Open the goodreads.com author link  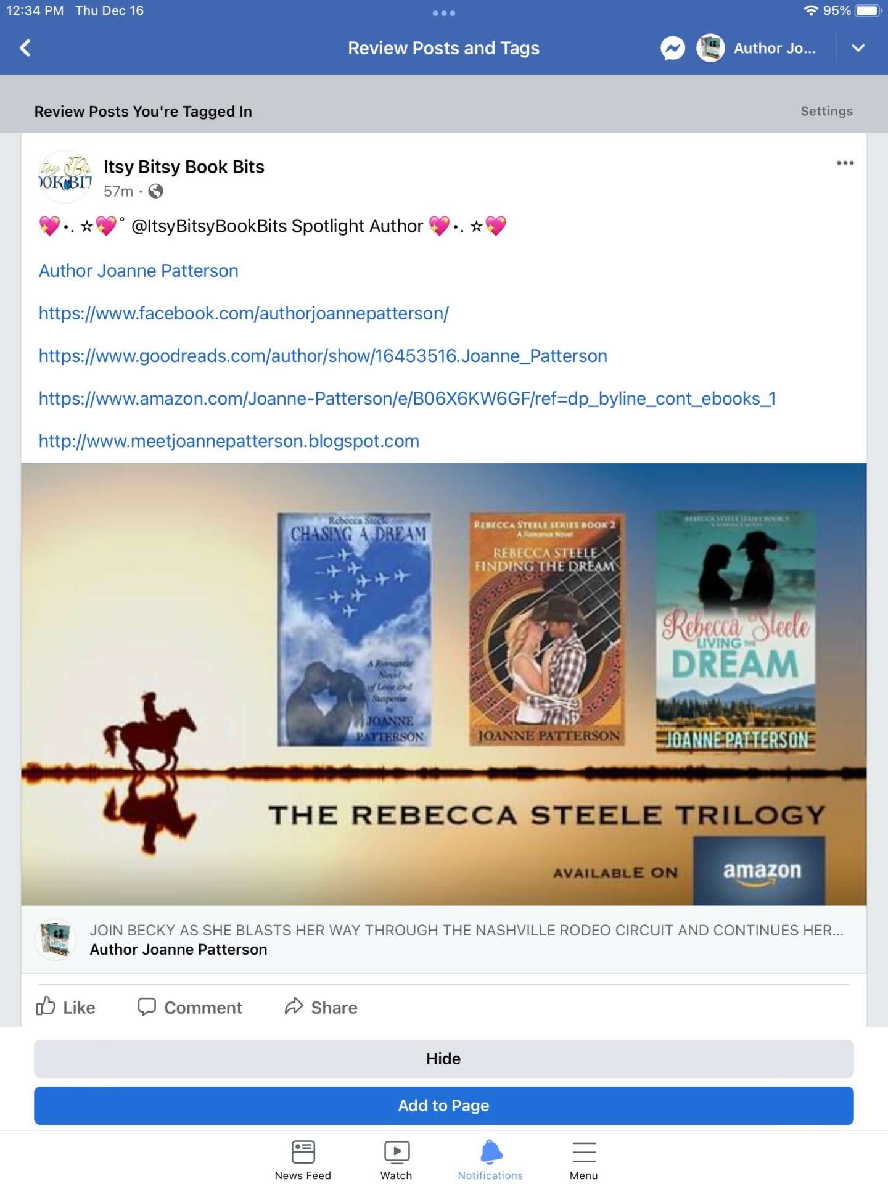click(323, 356)
